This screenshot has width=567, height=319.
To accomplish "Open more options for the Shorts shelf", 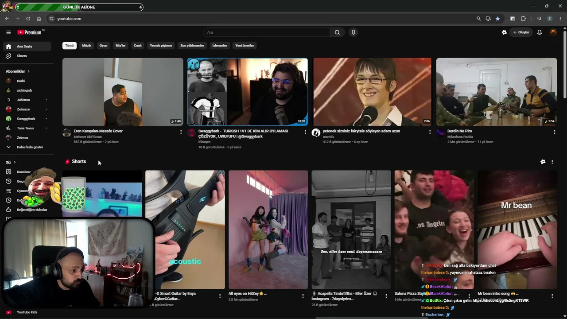I will (552, 162).
